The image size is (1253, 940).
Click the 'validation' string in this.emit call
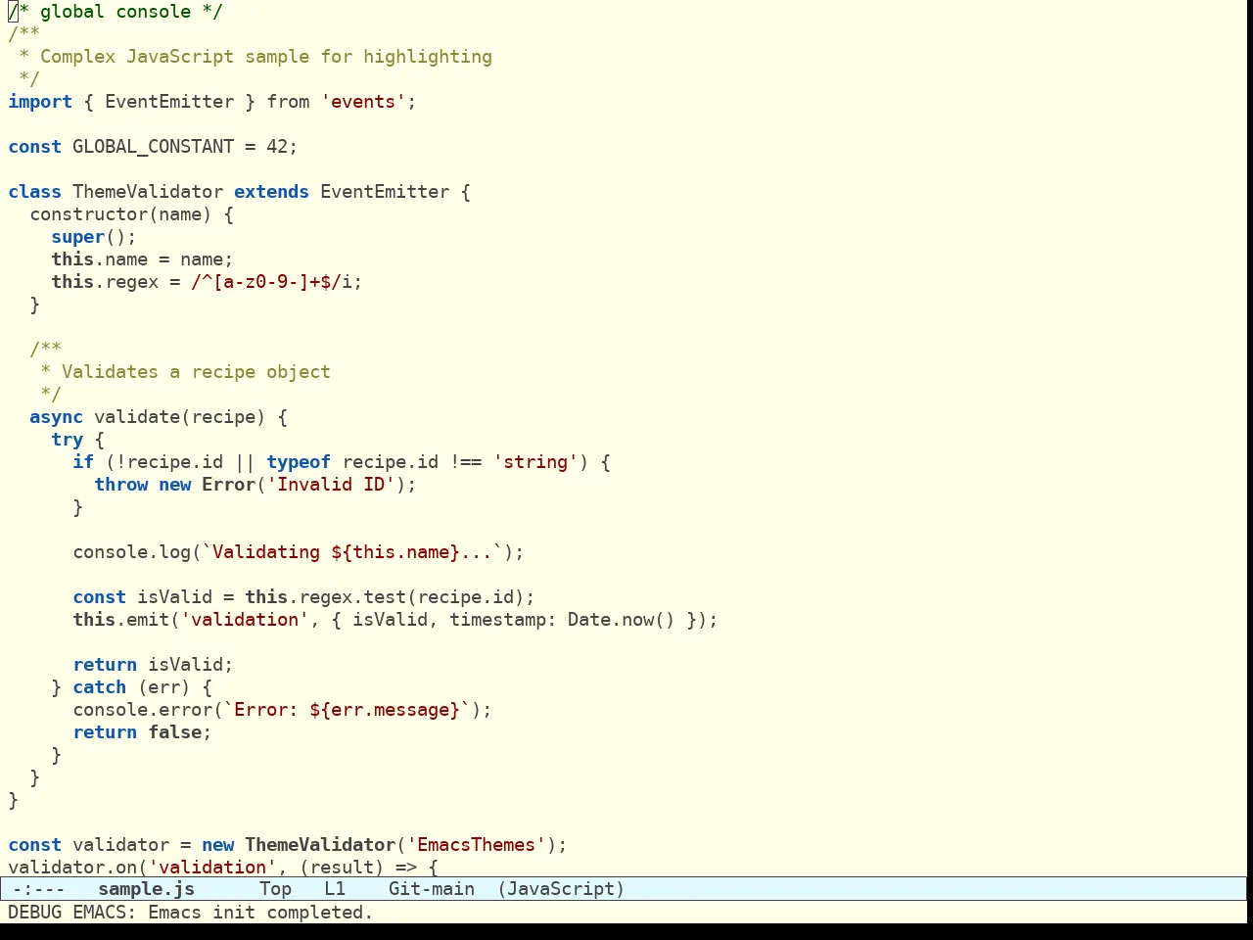pyautogui.click(x=245, y=620)
